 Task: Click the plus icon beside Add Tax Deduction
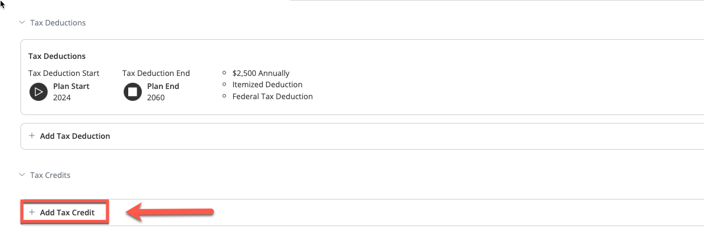(x=32, y=136)
